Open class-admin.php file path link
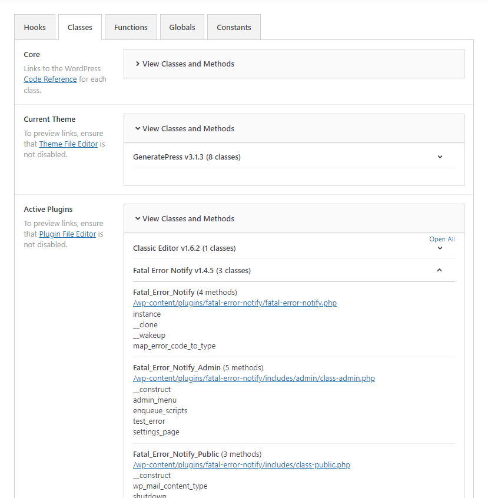 point(254,379)
